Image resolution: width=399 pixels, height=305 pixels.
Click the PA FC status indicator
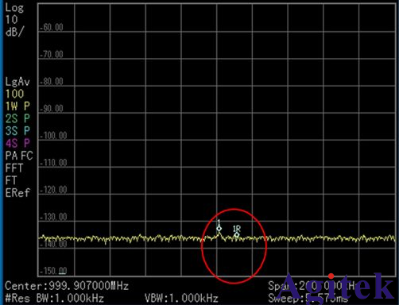[x=19, y=156]
